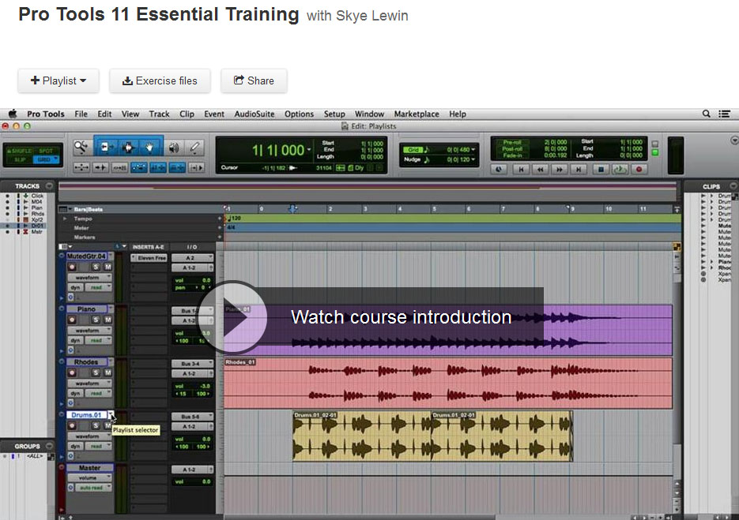Open the Clip menu

point(187,114)
